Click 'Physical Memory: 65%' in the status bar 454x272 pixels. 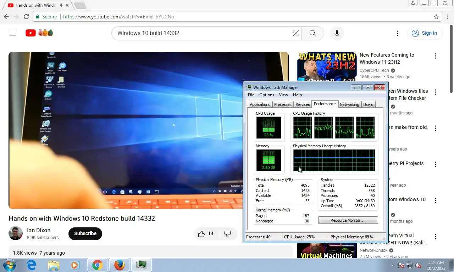click(351, 237)
